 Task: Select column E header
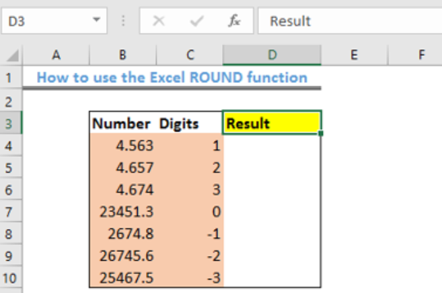coord(355,55)
